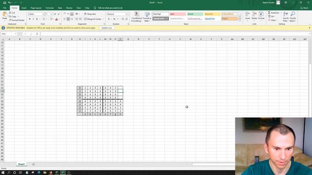The width and height of the screenshot is (312, 175).
Task: Open Format as Table gallery
Action: (x=147, y=17)
